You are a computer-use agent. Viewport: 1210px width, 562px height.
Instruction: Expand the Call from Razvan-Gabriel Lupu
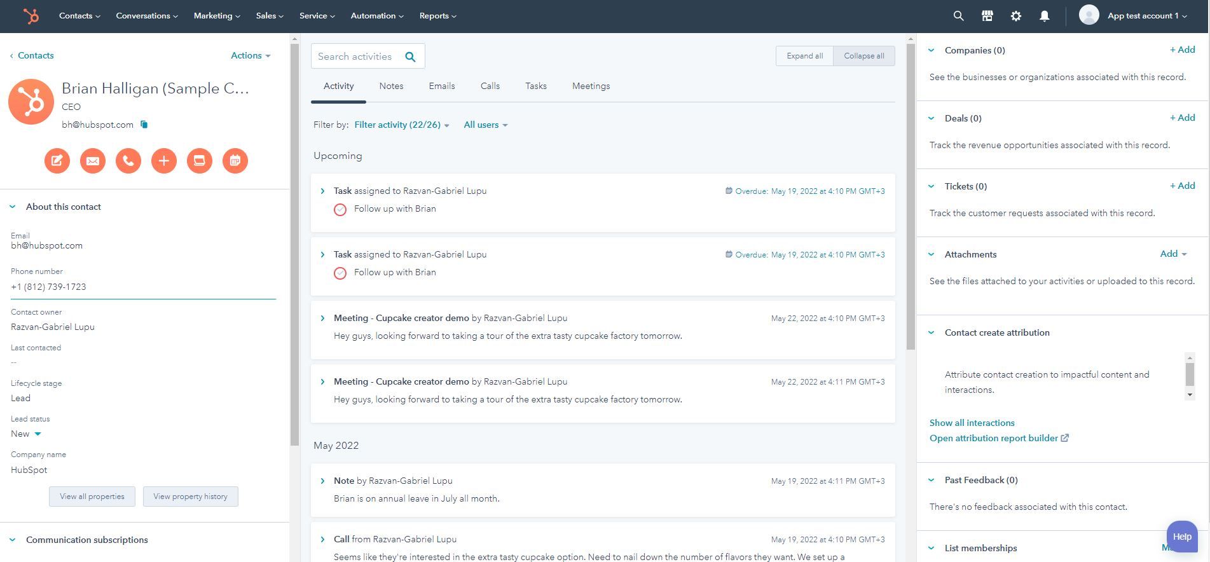322,539
